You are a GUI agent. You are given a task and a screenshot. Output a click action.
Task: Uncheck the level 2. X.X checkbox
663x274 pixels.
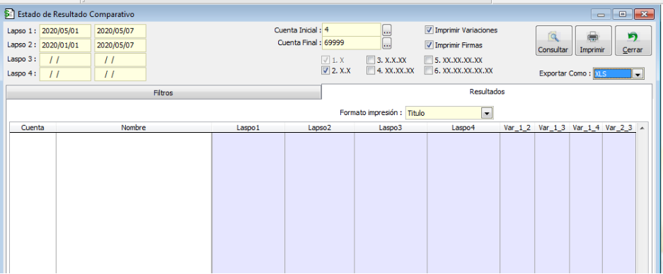pyautogui.click(x=325, y=71)
